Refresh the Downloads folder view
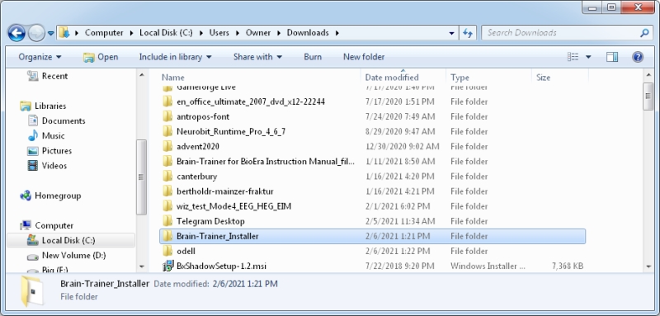Image resolution: width=660 pixels, height=316 pixels. click(467, 33)
